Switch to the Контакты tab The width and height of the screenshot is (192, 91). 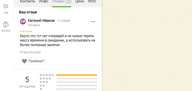[x=27, y=1]
